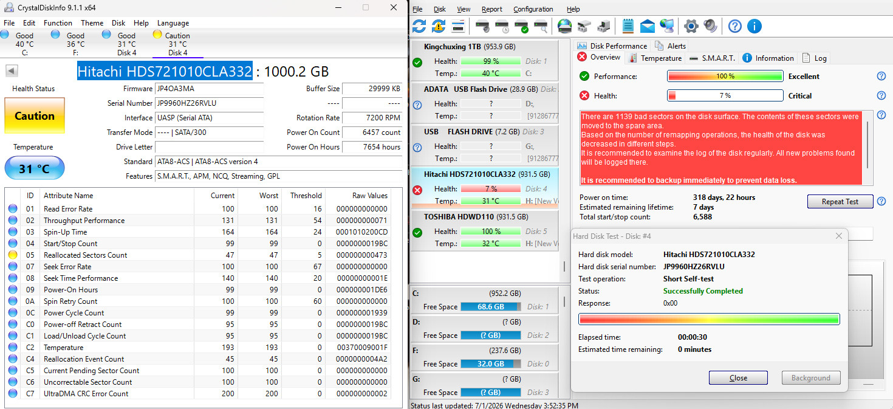This screenshot has width=893, height=409.
Task: Click the question status icon of the ADATA USB Flash Drive
Action: tap(417, 105)
